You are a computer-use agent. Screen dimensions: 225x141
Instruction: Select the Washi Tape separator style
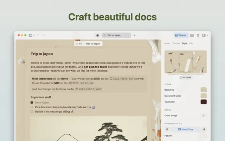[x=185, y=129]
